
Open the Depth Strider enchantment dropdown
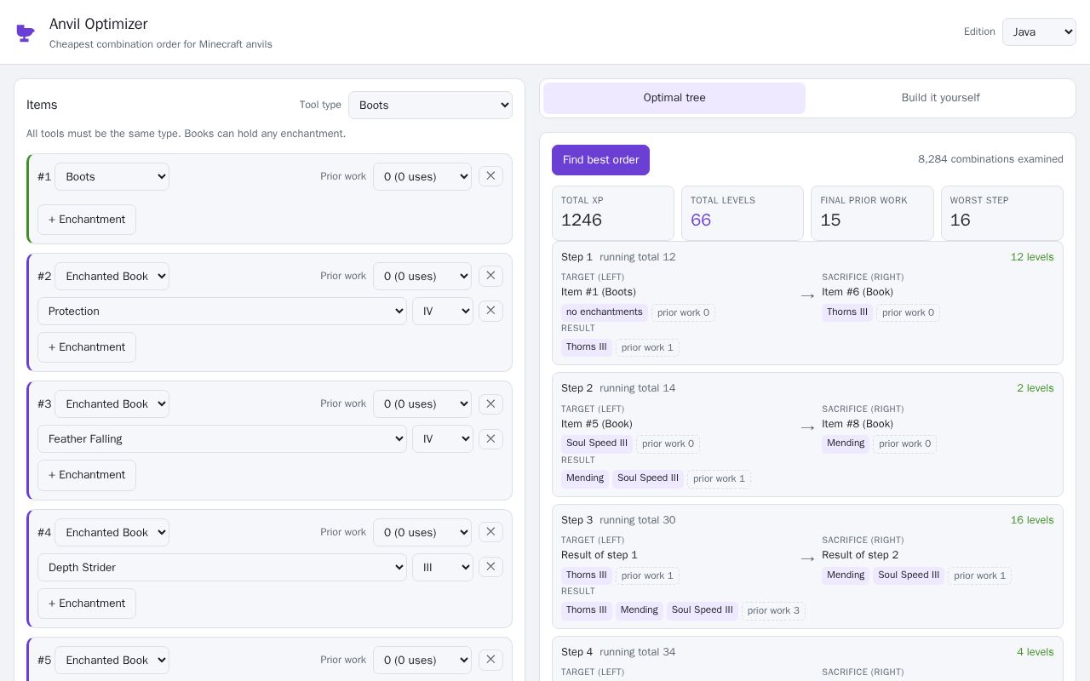tap(222, 567)
